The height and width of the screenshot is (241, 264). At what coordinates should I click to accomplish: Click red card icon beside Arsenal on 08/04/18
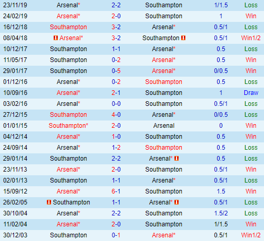coord(56,38)
